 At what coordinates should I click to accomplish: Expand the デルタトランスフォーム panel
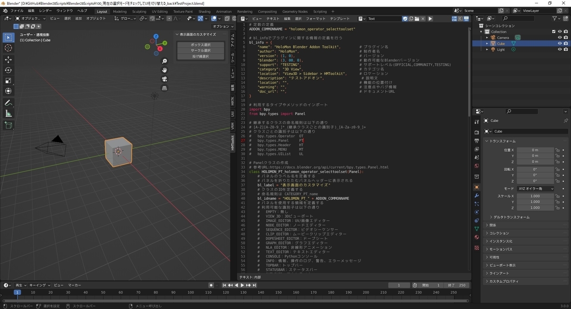click(511, 217)
